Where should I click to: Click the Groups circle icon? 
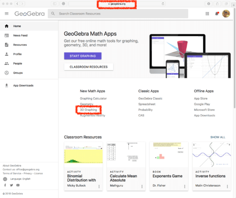tap(6, 73)
